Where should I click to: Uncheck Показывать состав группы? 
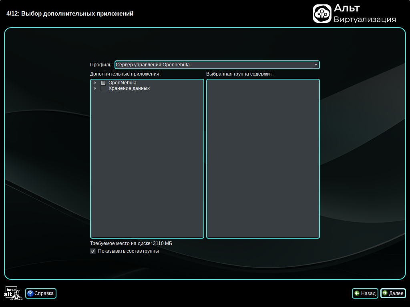point(93,251)
